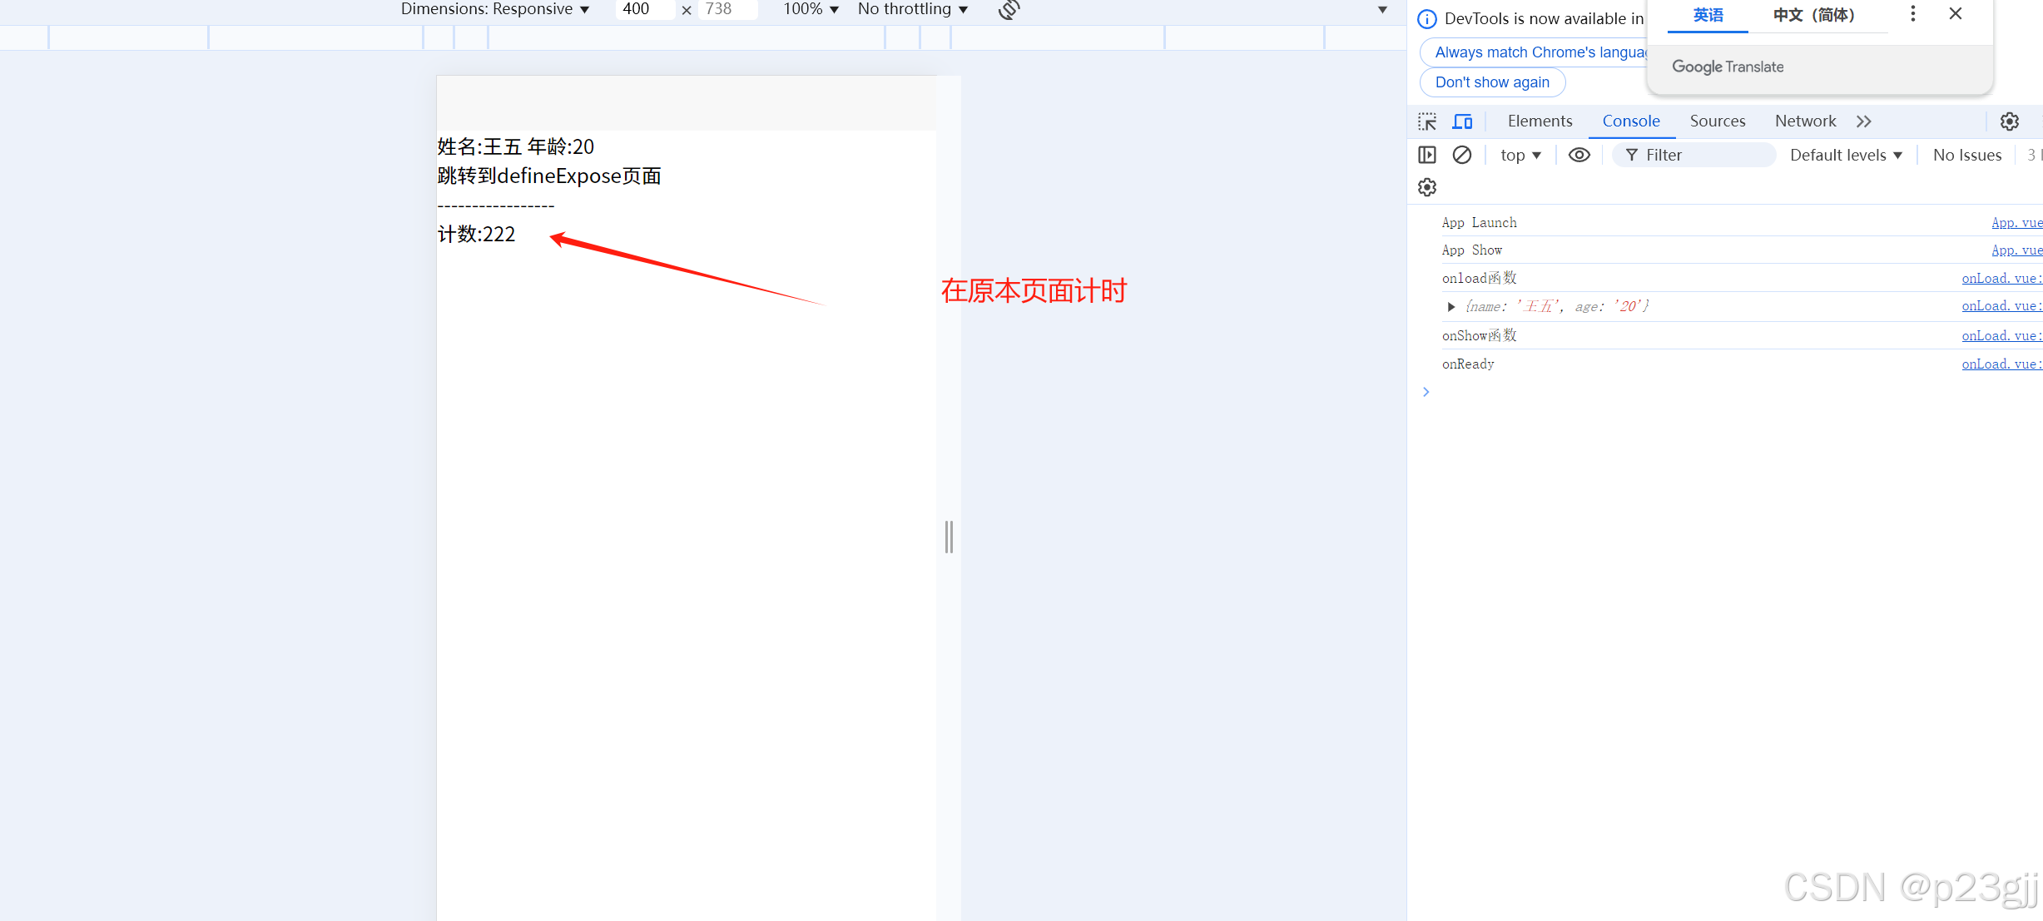
Task: Click the rotate device orientation icon
Action: point(1009,9)
